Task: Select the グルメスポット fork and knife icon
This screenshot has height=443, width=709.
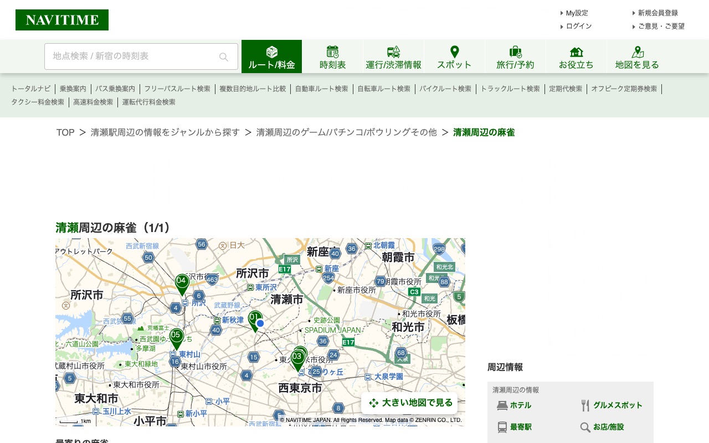Action: tap(585, 405)
